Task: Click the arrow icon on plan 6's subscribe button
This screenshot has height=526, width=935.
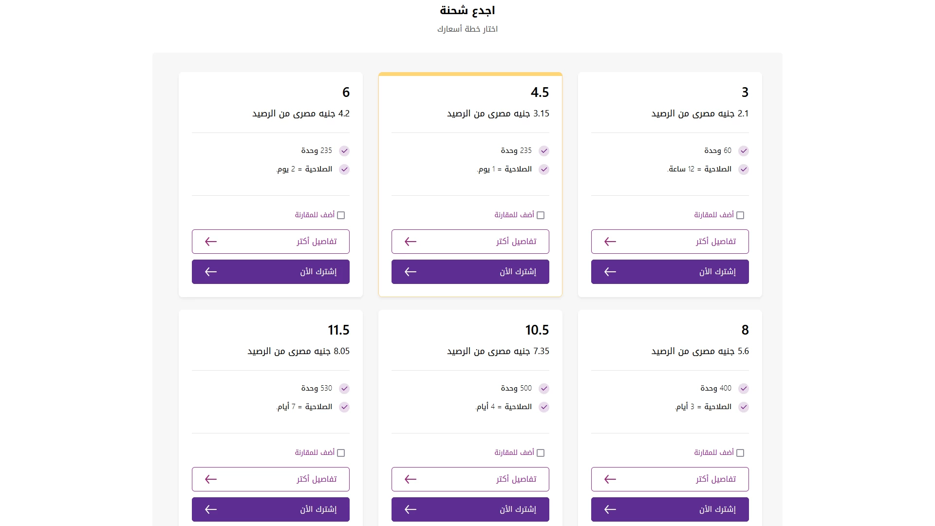Action: coord(211,272)
